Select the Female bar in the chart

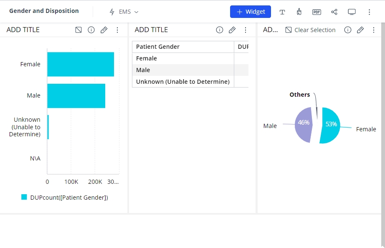[81, 64]
